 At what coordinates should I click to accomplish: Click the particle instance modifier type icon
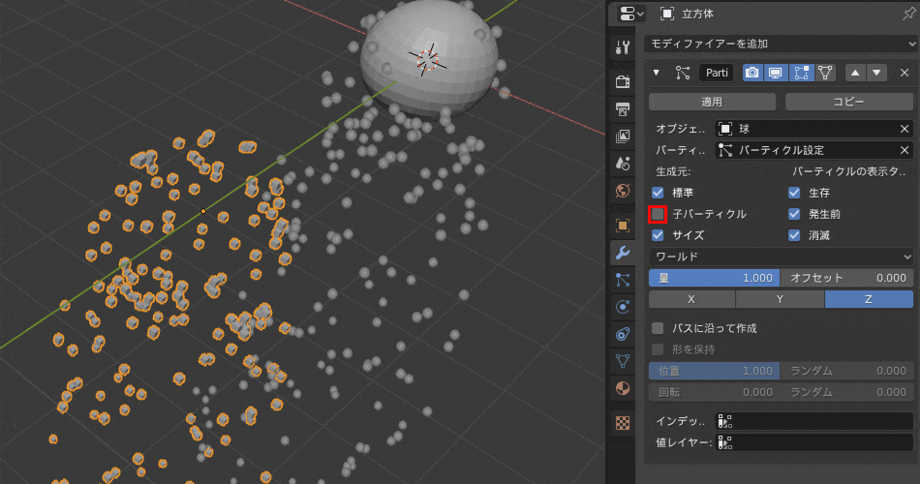point(683,73)
